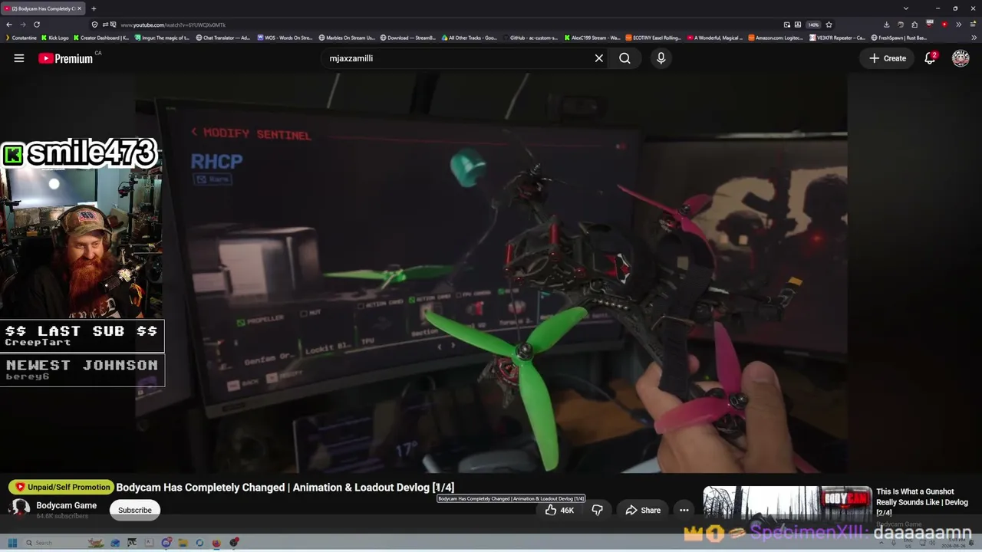Open the GitHub ac-custom bookmark
This screenshot has height=552, width=982.
[x=530, y=38]
